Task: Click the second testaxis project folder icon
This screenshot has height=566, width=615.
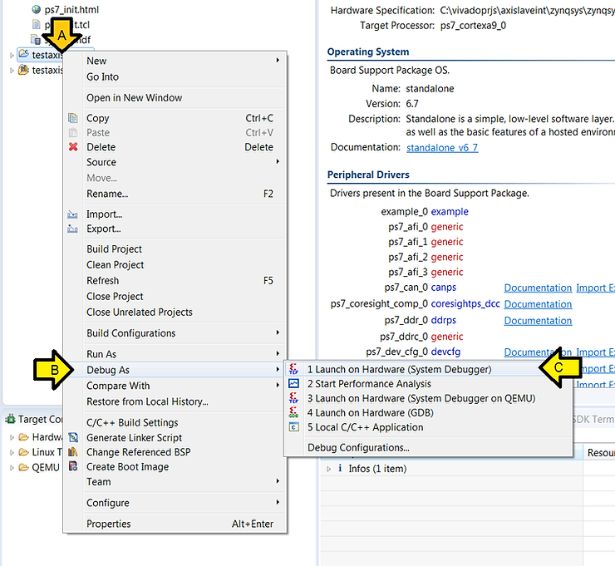Action: [24, 70]
